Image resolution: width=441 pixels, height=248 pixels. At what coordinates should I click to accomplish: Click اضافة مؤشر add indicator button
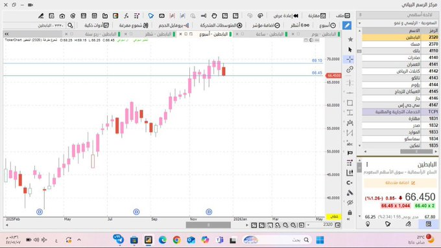click(x=266, y=25)
